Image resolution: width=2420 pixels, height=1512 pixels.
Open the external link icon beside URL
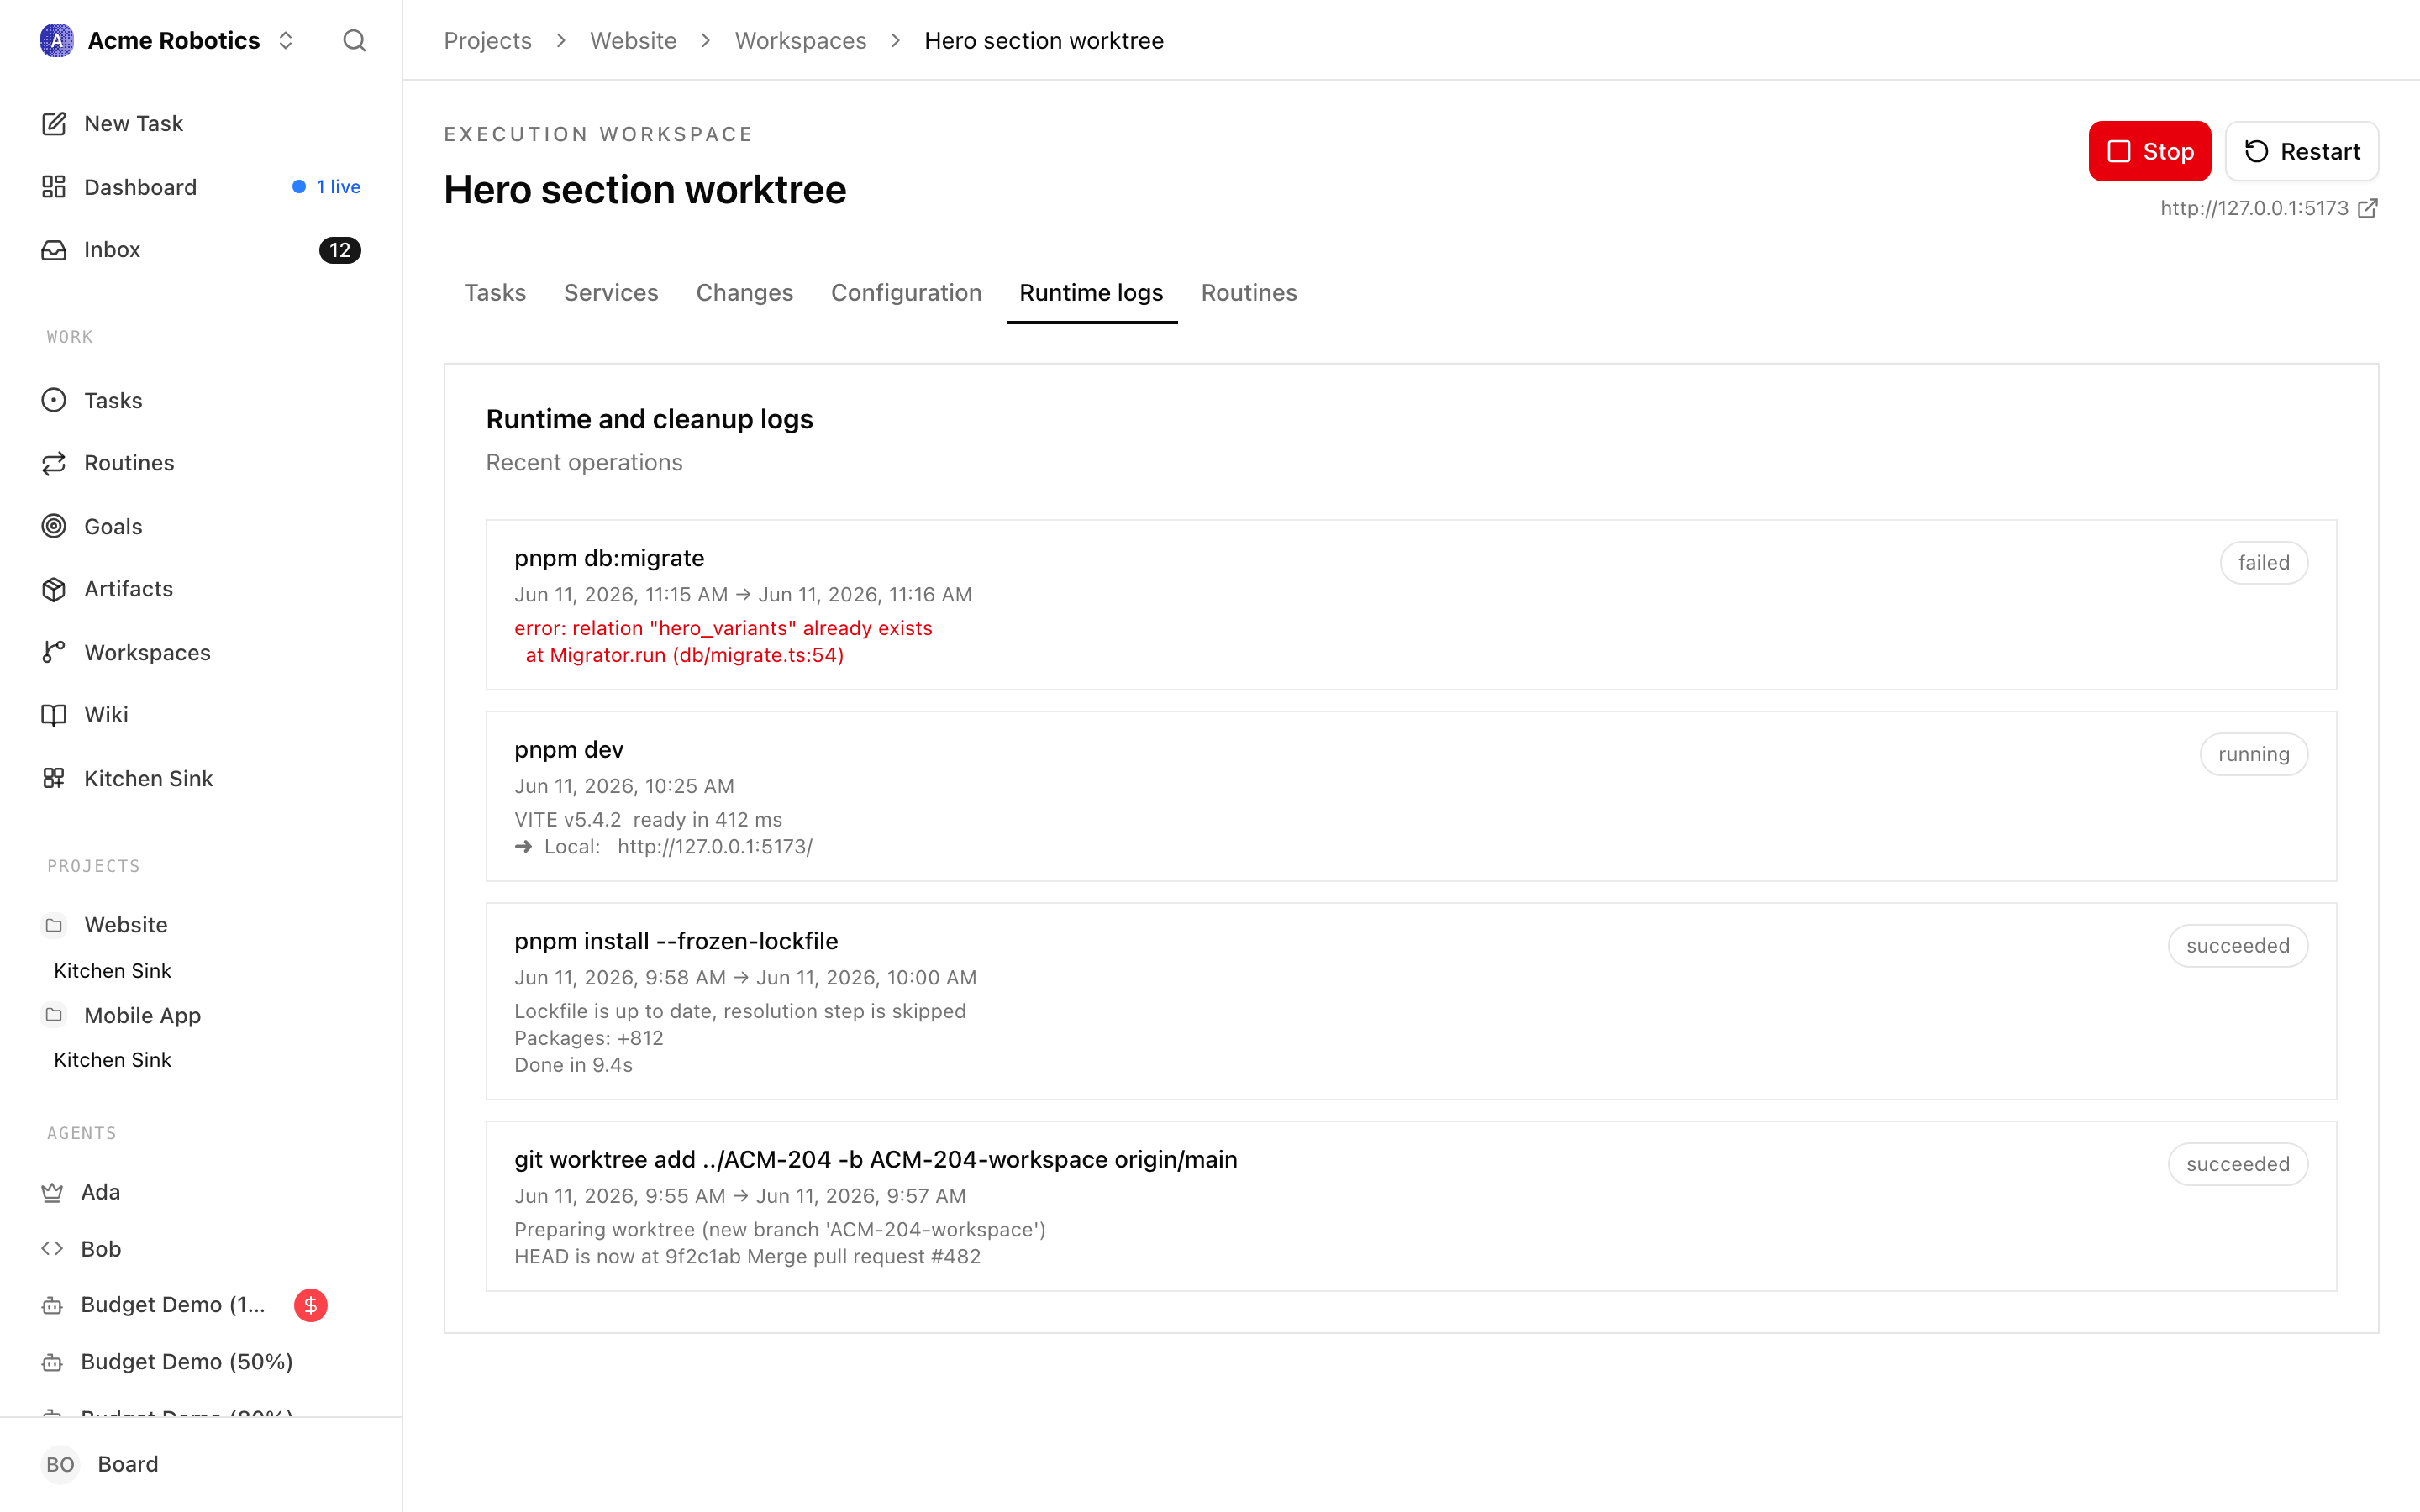pos(2367,208)
